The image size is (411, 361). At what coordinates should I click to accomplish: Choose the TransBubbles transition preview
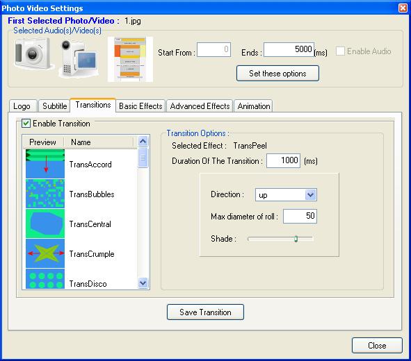(x=45, y=194)
